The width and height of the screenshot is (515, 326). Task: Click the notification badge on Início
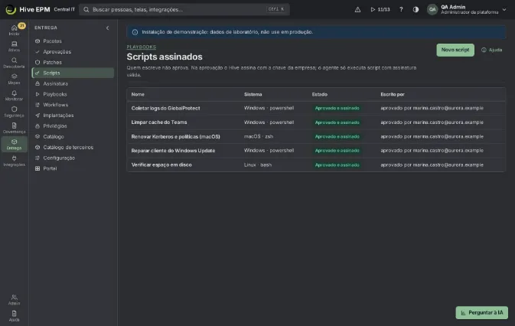pos(21,25)
